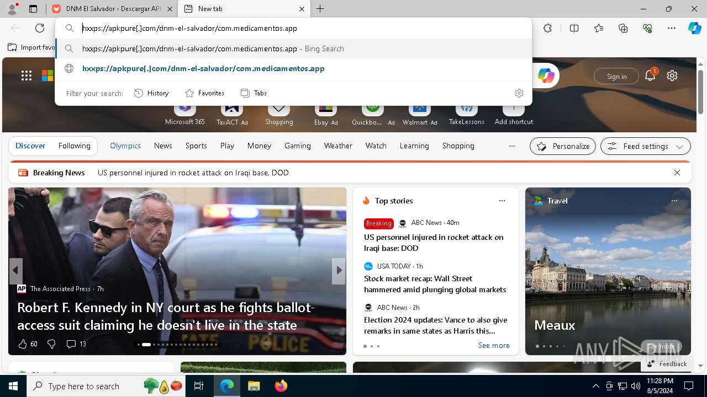The image size is (707, 397).
Task: Select the Bing Search suggestion row
Action: click(294, 49)
